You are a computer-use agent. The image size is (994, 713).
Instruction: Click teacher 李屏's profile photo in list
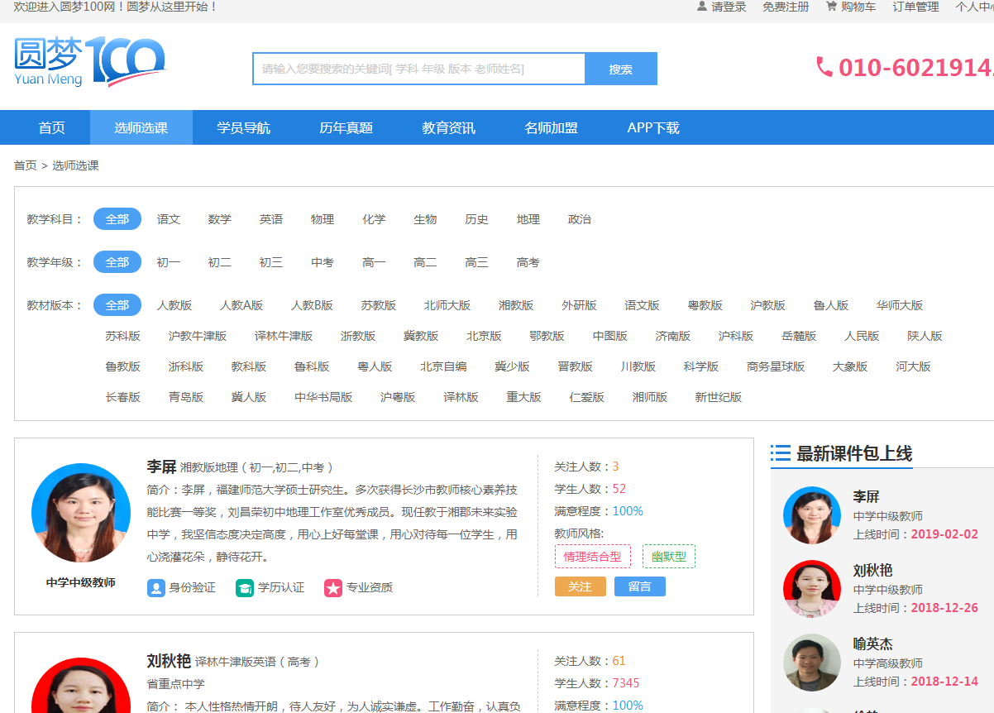click(81, 513)
